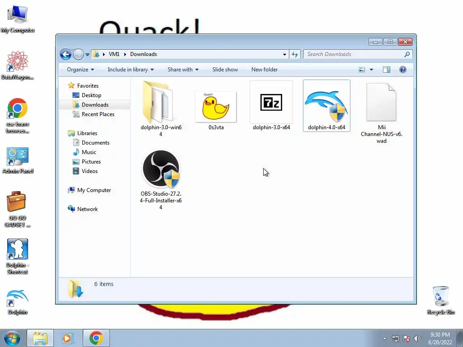Viewport: 463px width, 347px height.
Task: Open the dropdown arrow between VM1 and Downloads
Action: [x=125, y=54]
